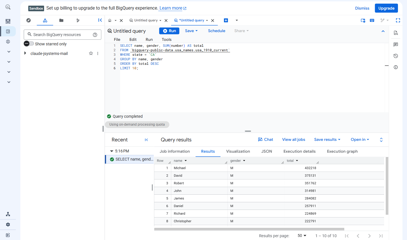Switch to Execution details tab

click(x=300, y=151)
